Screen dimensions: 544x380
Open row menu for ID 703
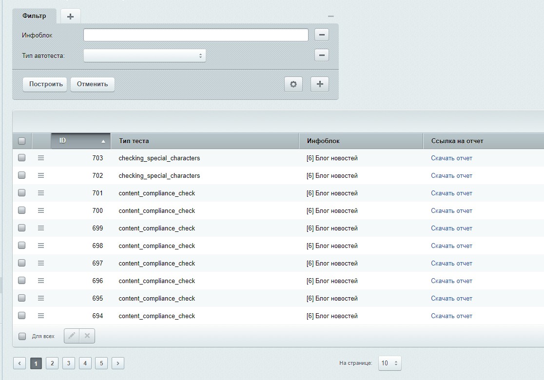point(41,158)
